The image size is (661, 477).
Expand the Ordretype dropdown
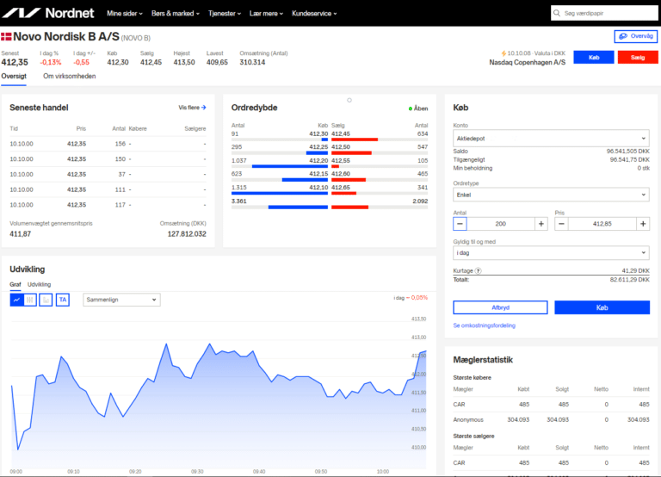tap(551, 195)
